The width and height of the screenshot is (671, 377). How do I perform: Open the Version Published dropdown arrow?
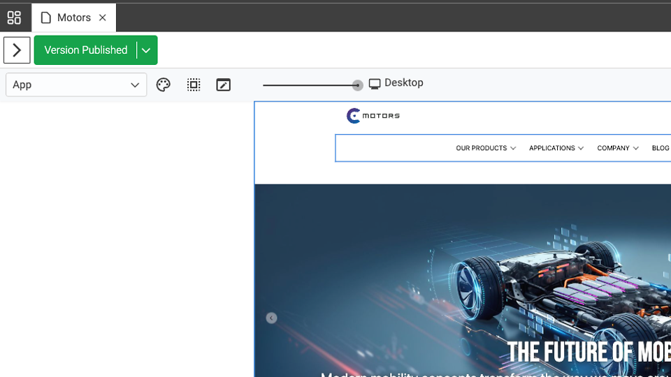[146, 50]
